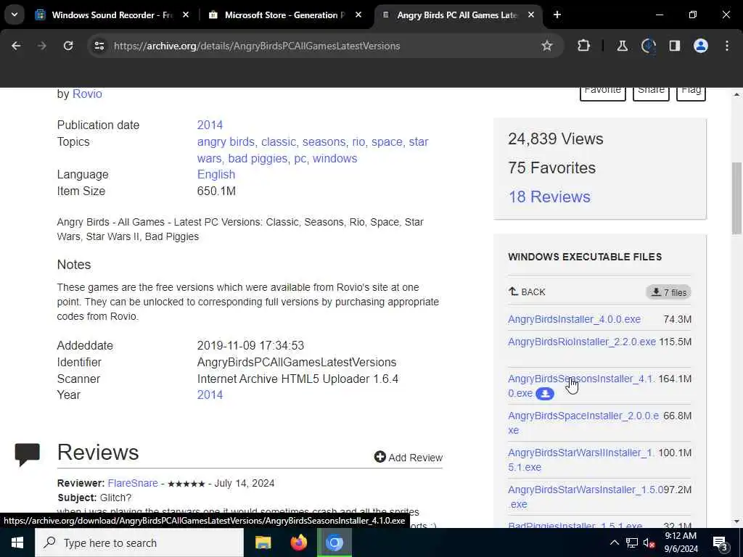Click the taskbar search box

(x=139, y=542)
